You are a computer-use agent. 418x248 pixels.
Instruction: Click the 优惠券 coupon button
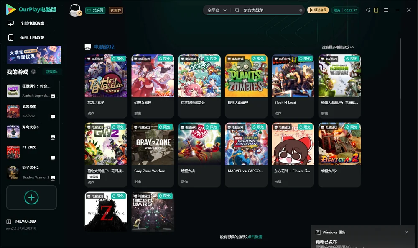116,10
